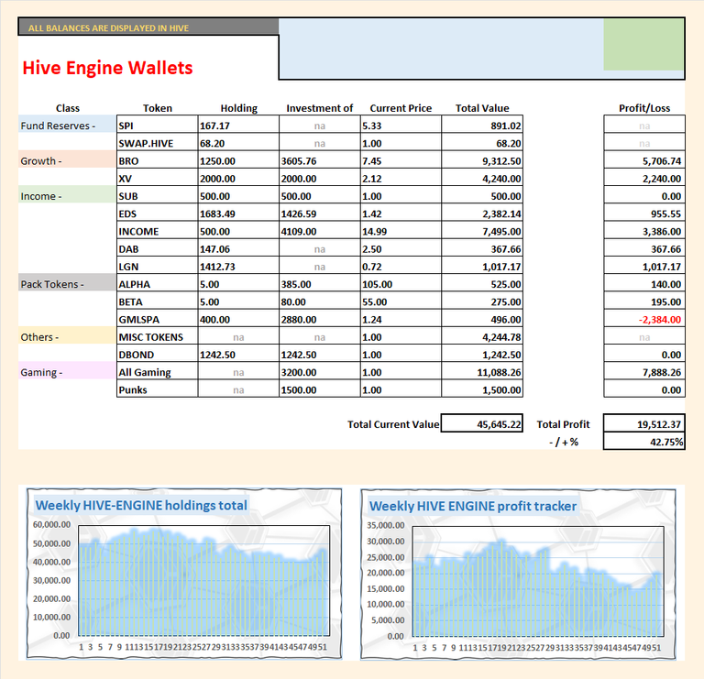Select All Gaming profit value 7,888.26
The image size is (704, 679).
[644, 372]
